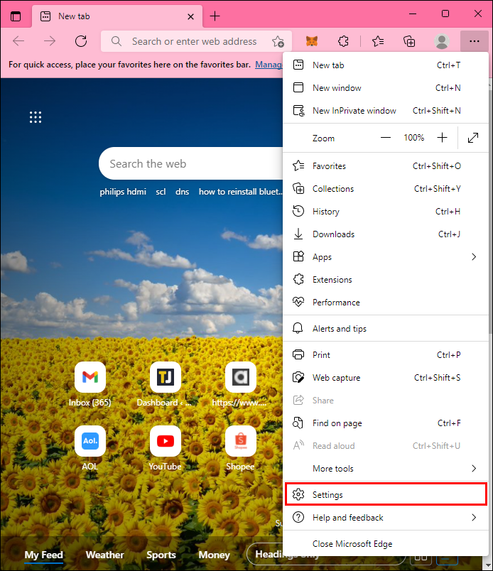Refresh the page with reload icon

tap(81, 41)
